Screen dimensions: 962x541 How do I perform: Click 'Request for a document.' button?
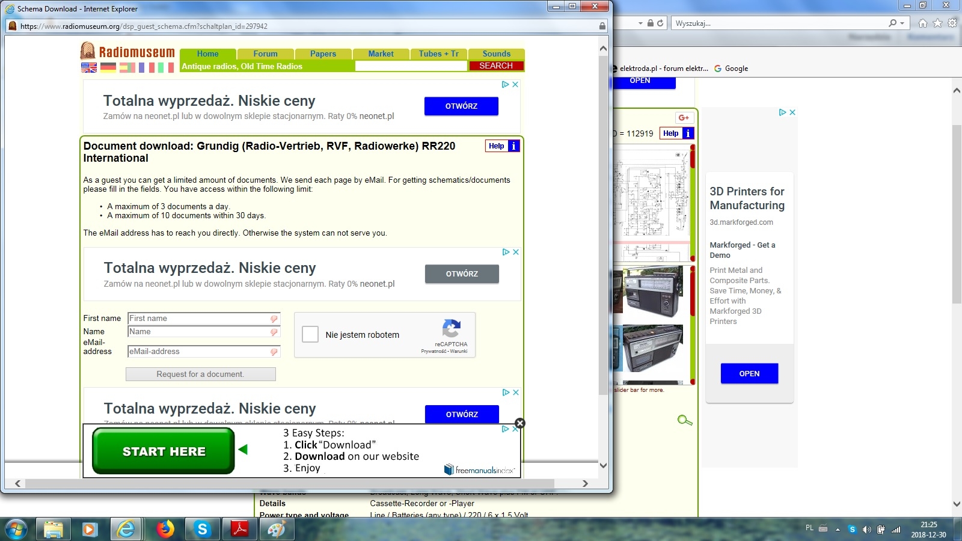click(201, 374)
